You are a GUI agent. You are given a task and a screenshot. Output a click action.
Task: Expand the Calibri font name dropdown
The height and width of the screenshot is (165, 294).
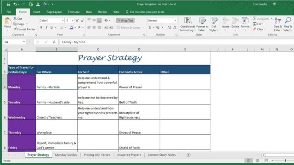pyautogui.click(x=63, y=20)
